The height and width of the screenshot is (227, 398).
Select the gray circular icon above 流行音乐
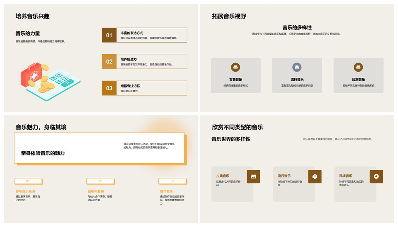click(297, 67)
